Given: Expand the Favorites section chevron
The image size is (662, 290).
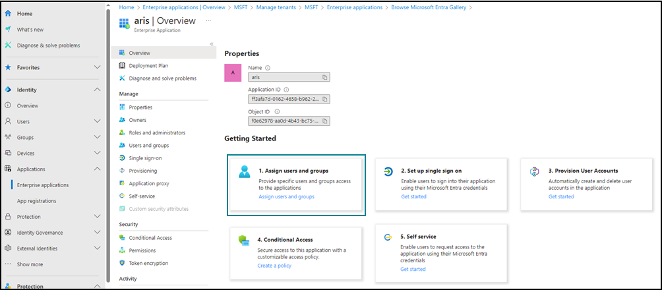Looking at the screenshot, I should pyautogui.click(x=97, y=67).
